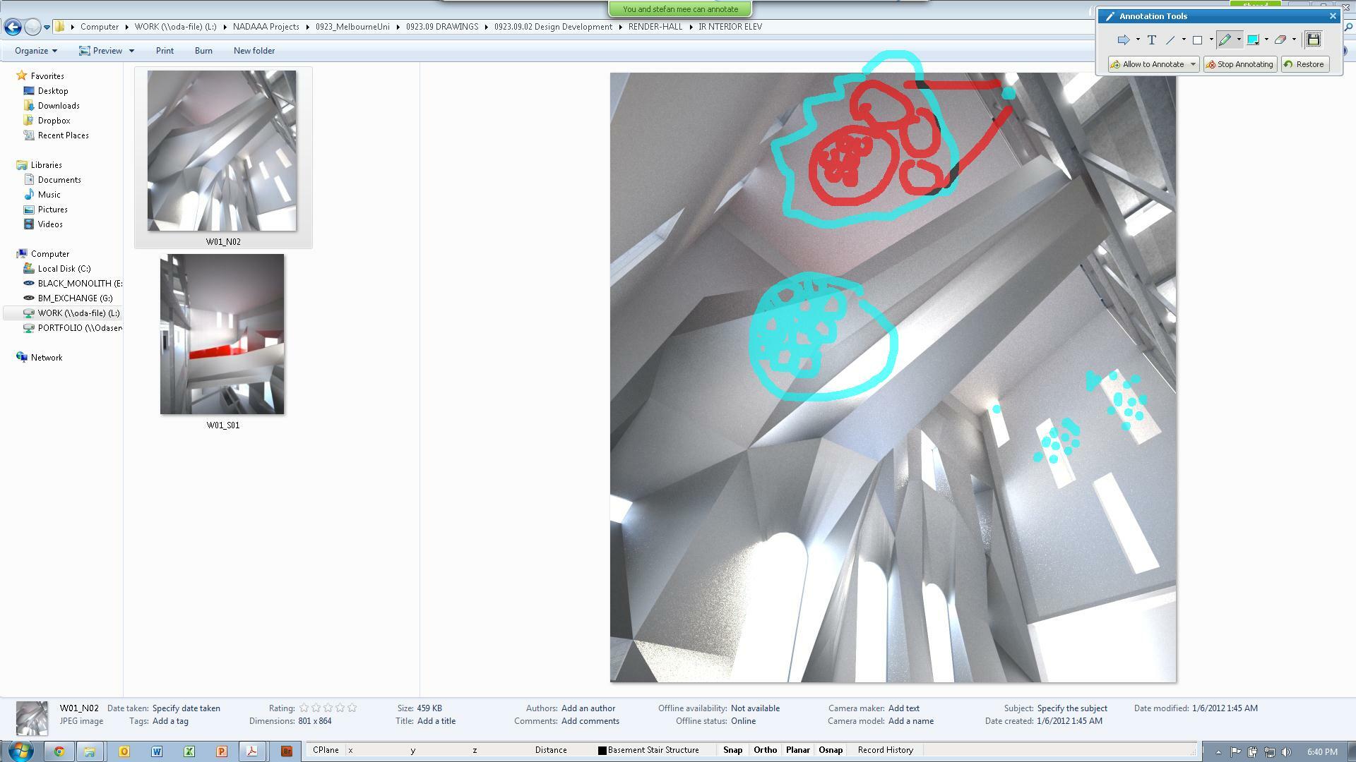The width and height of the screenshot is (1356, 762).
Task: Click the Back navigation arrow
Action: (12, 27)
